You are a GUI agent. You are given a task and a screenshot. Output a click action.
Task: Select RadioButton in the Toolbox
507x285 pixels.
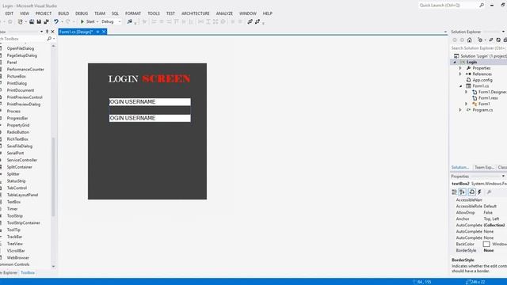17,132
